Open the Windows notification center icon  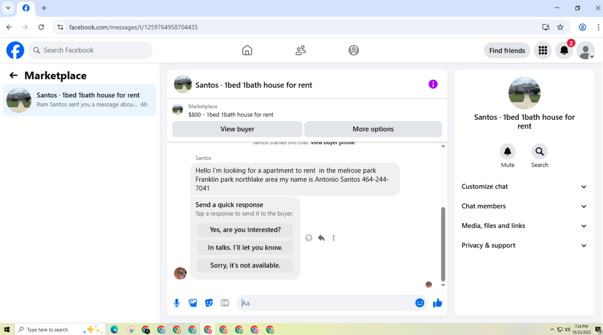click(599, 330)
